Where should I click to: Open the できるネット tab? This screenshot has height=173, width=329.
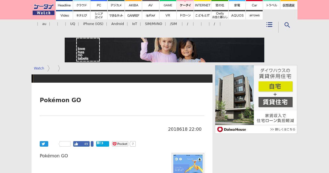click(x=116, y=15)
